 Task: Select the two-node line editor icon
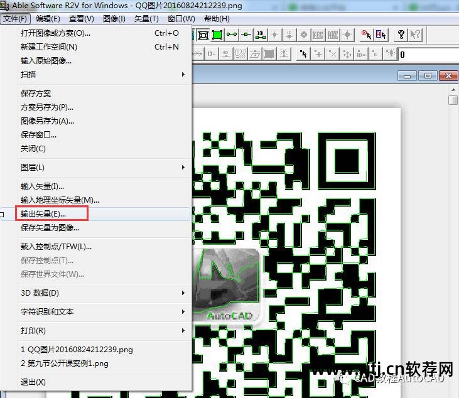(232, 35)
